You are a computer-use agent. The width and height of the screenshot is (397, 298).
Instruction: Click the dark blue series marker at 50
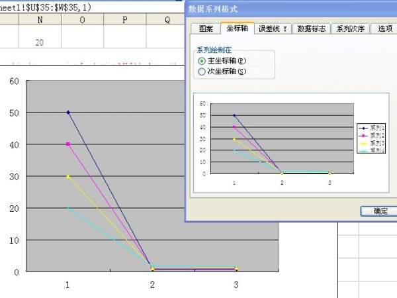click(x=68, y=113)
